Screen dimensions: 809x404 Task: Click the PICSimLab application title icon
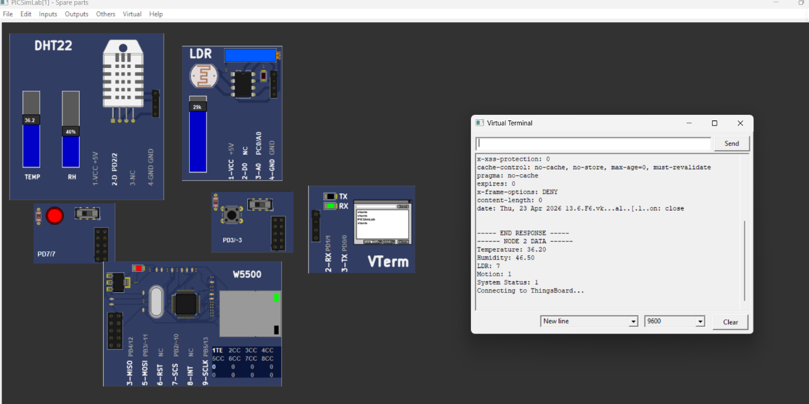(x=4, y=3)
